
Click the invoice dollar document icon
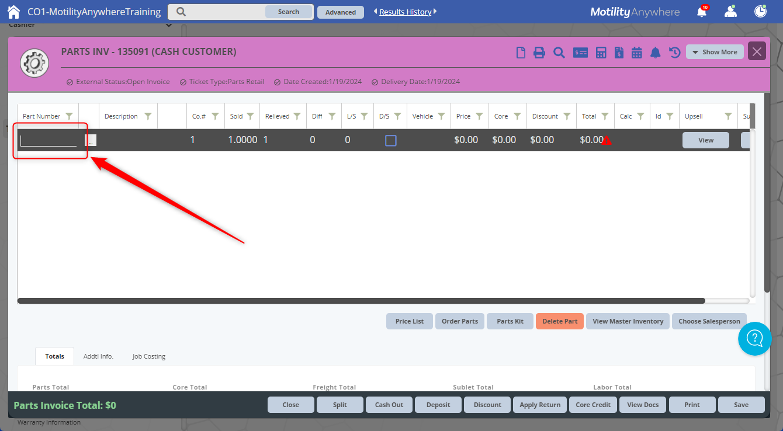[619, 53]
